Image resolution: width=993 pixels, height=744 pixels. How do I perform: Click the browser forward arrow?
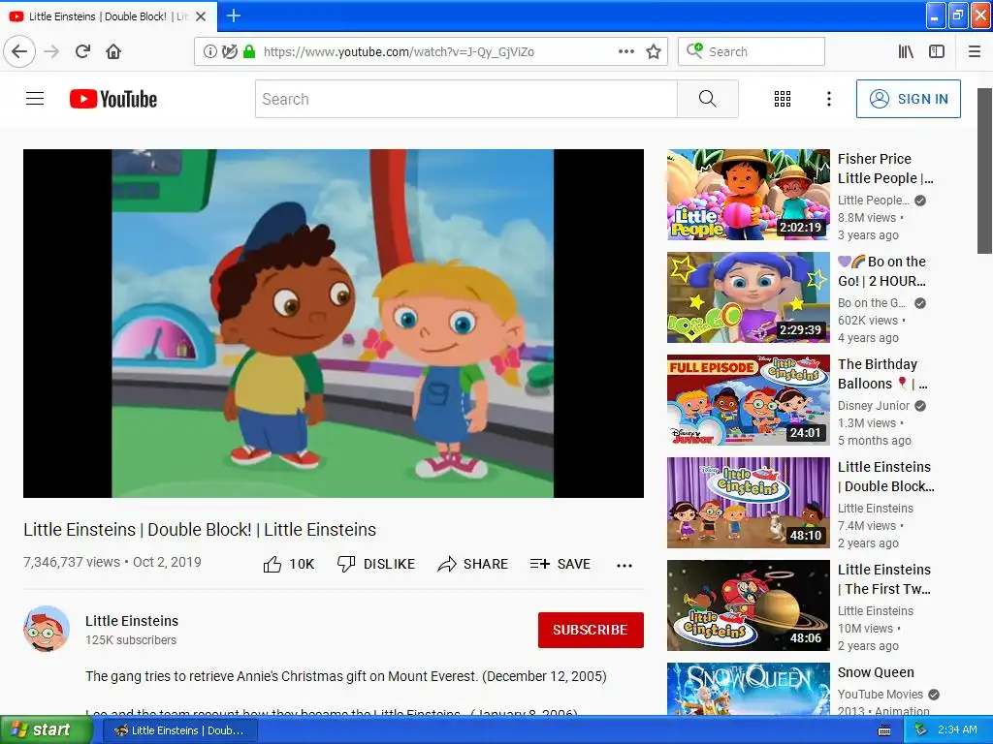pos(51,51)
